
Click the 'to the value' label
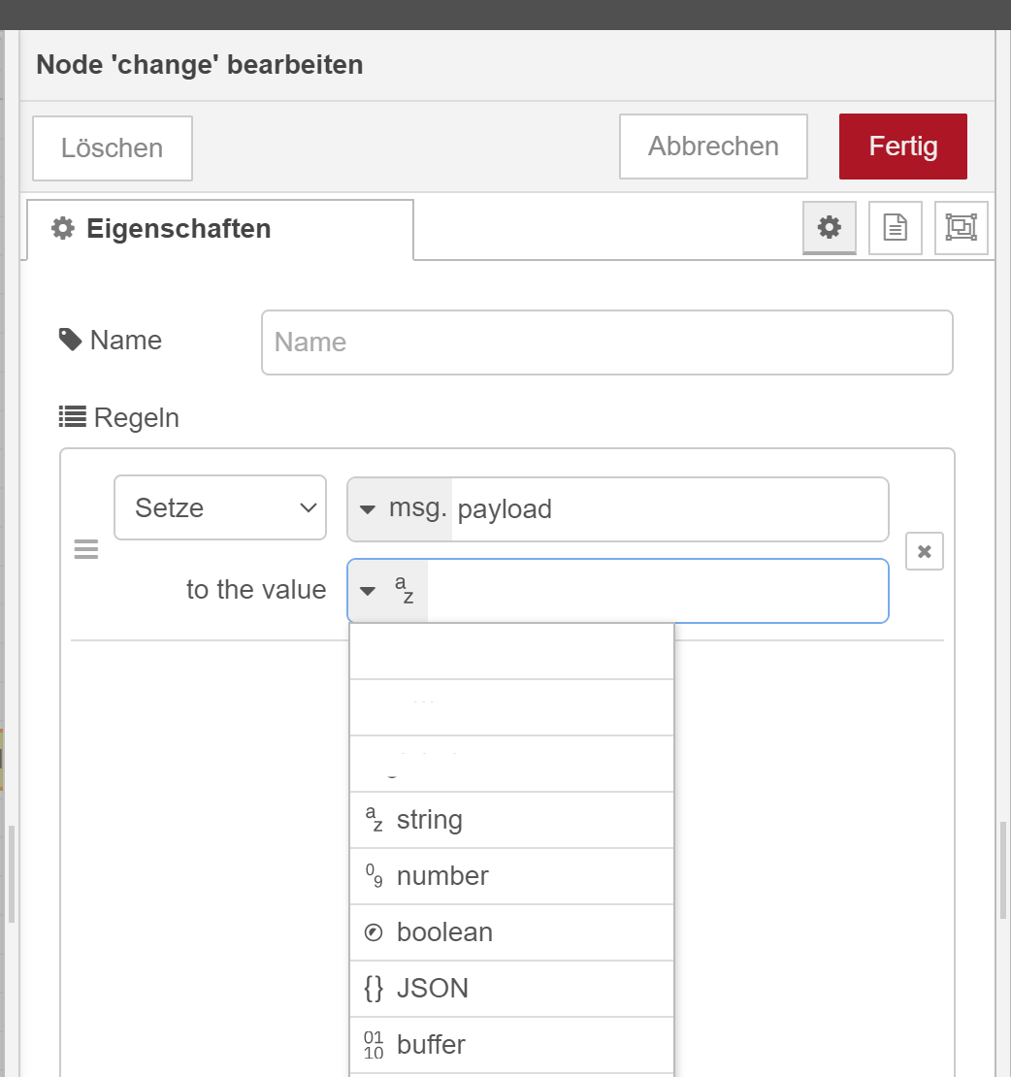256,590
